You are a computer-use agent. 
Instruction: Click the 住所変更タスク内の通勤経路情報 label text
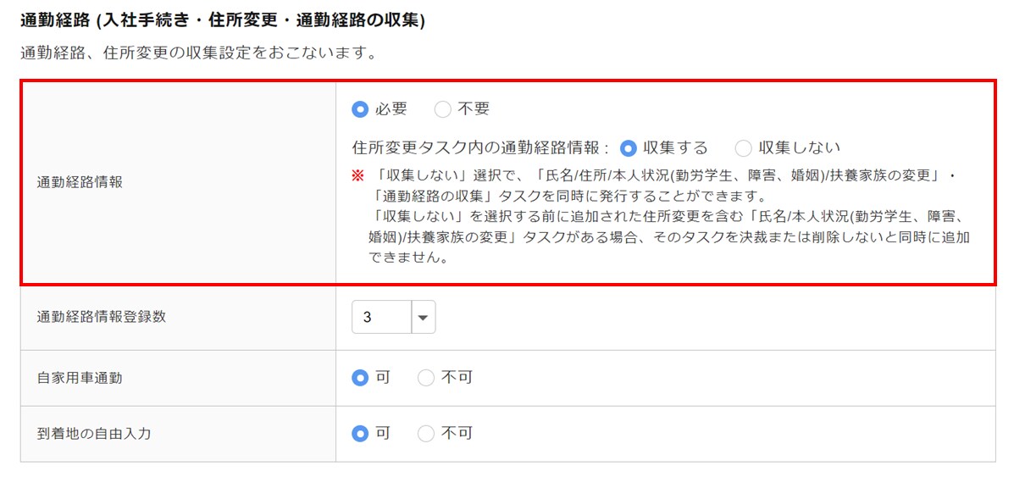(480, 148)
